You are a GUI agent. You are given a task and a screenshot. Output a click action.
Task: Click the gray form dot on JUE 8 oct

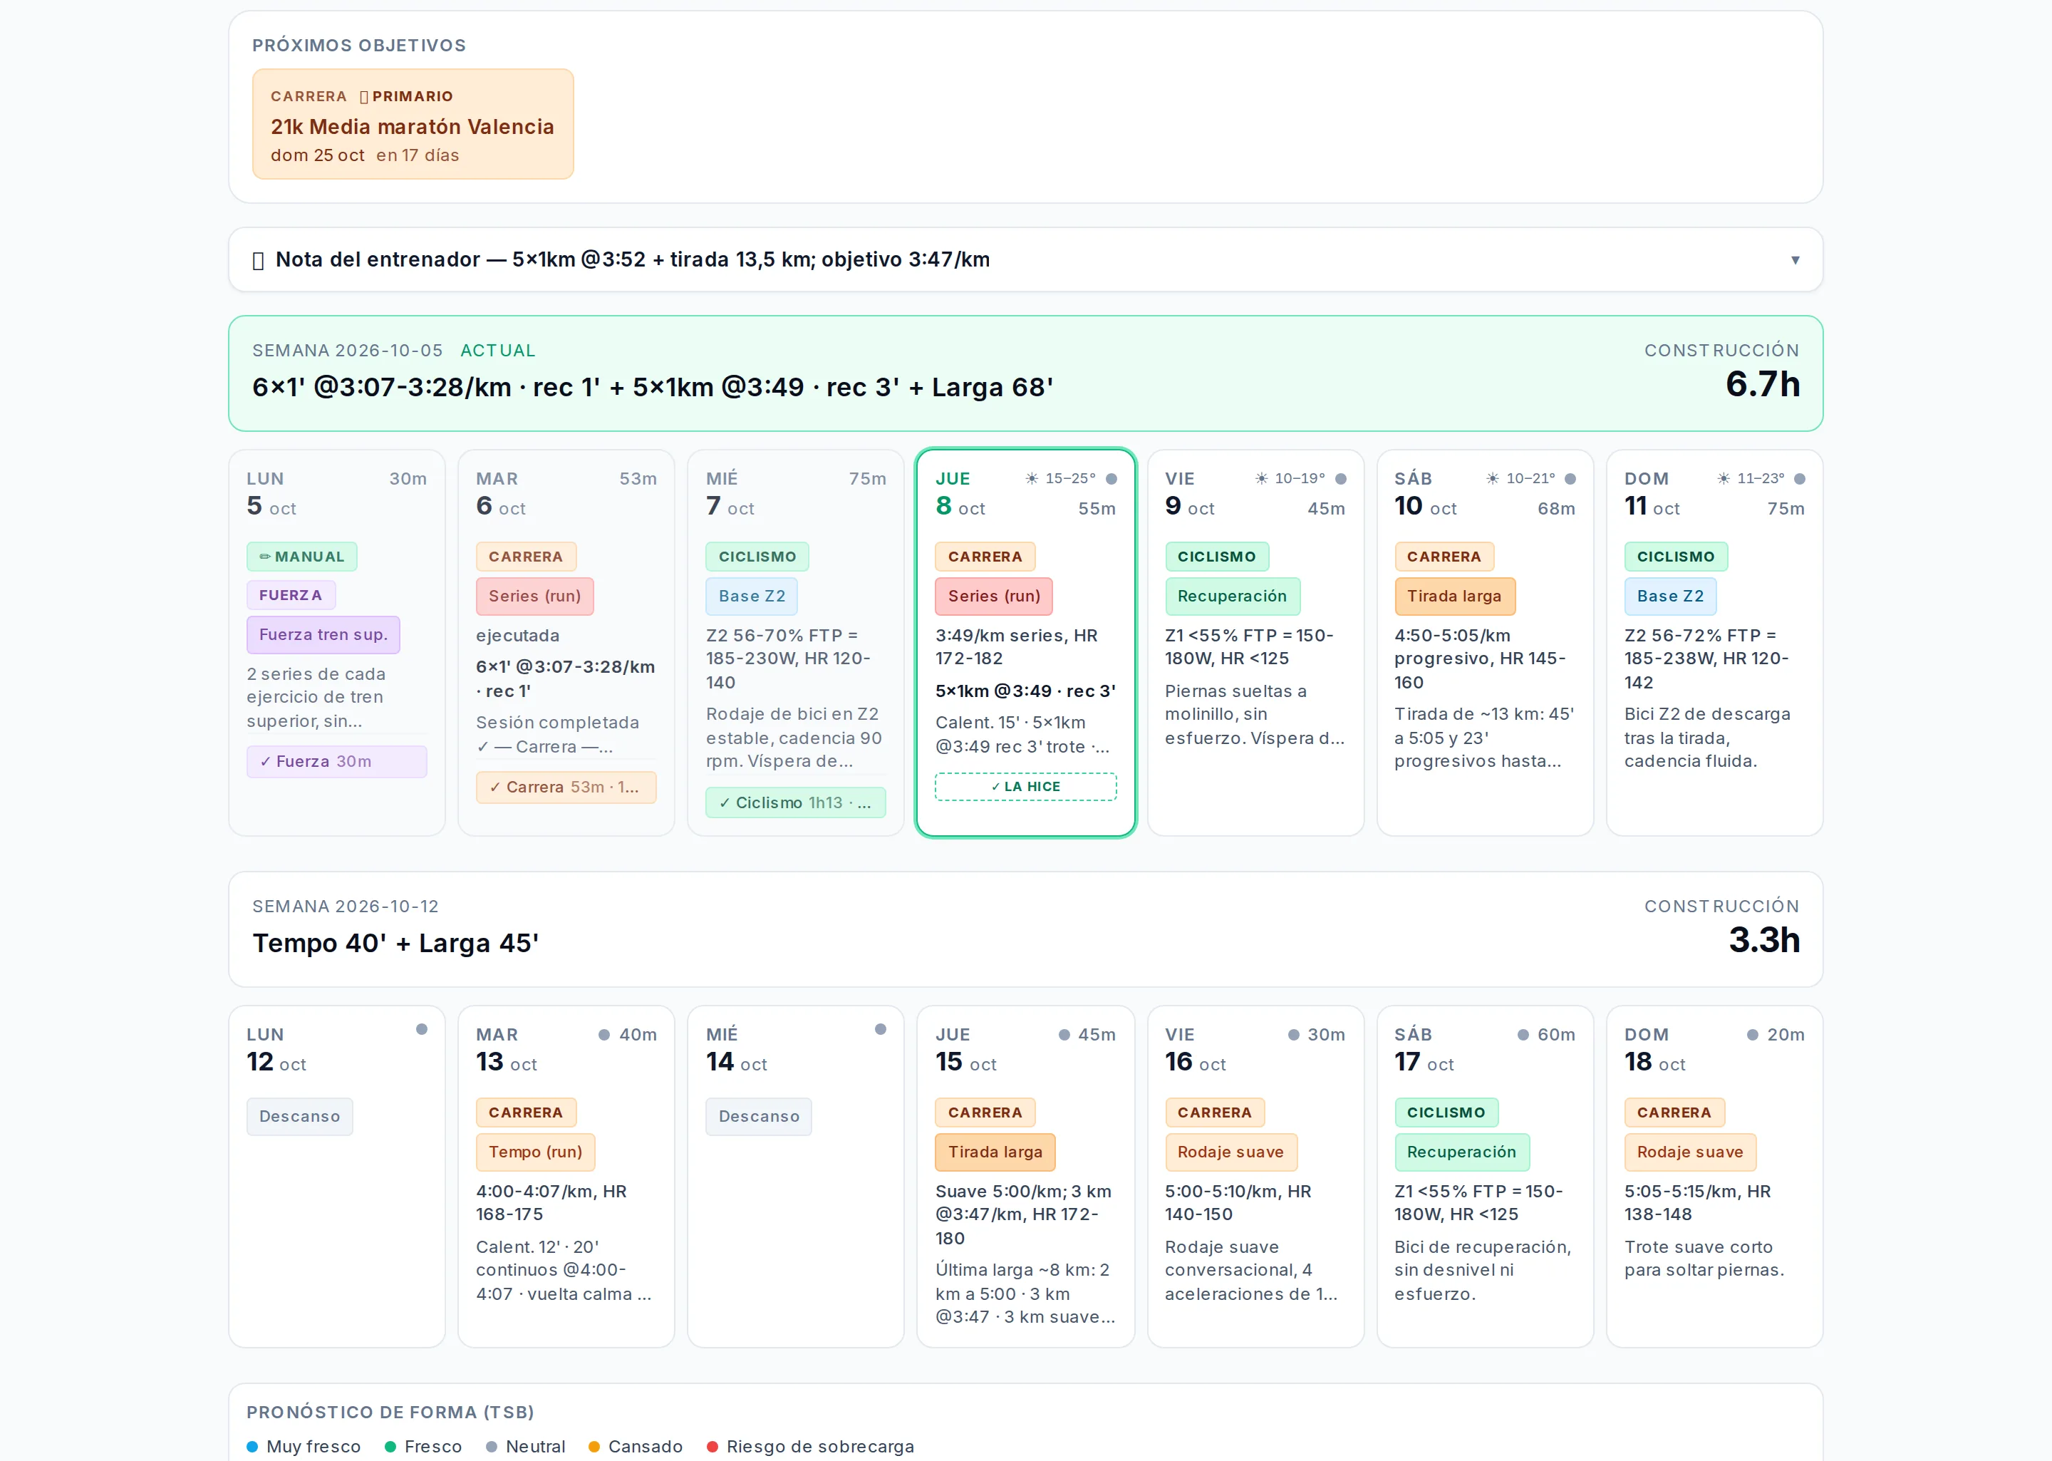(x=1111, y=479)
